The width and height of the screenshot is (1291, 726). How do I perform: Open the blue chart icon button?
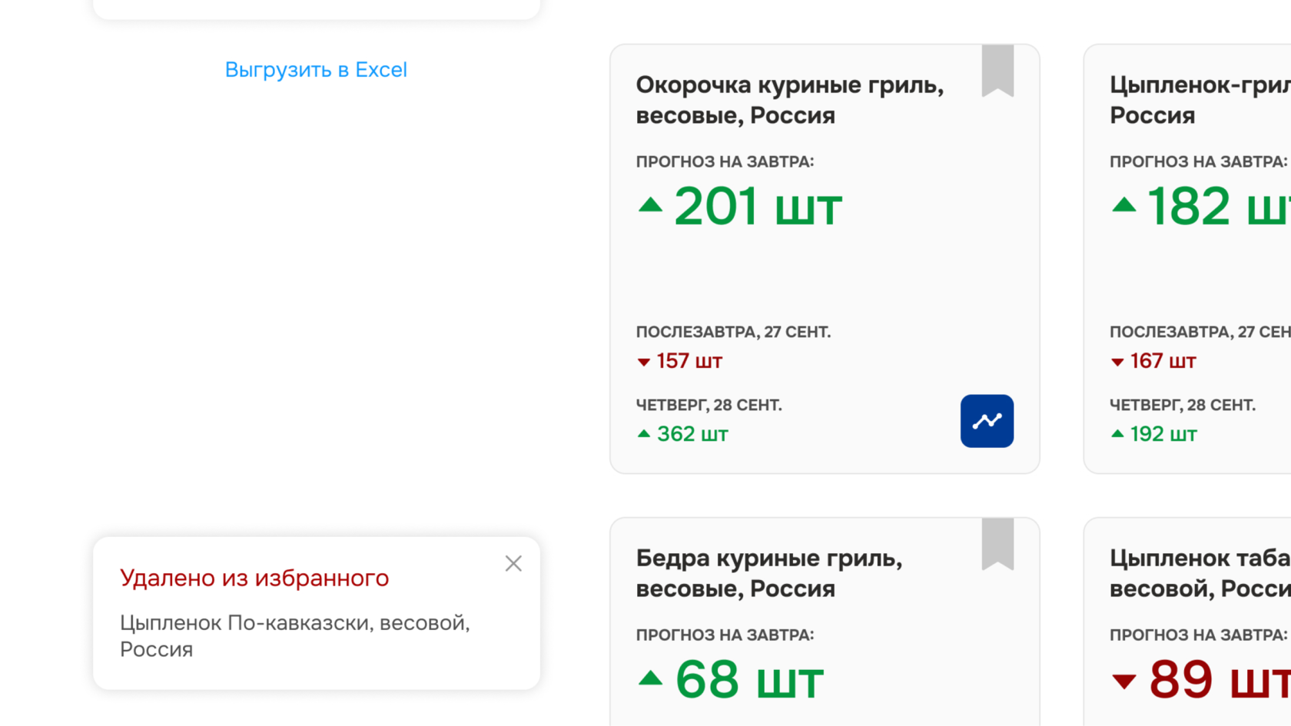(987, 421)
